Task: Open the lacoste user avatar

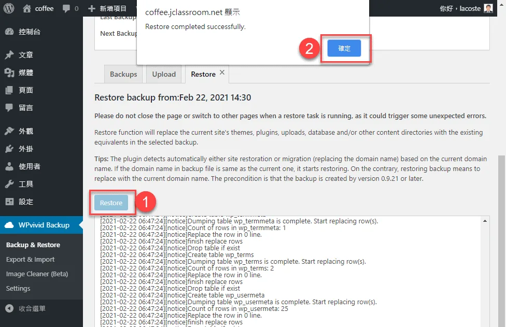Action: pyautogui.click(x=488, y=8)
